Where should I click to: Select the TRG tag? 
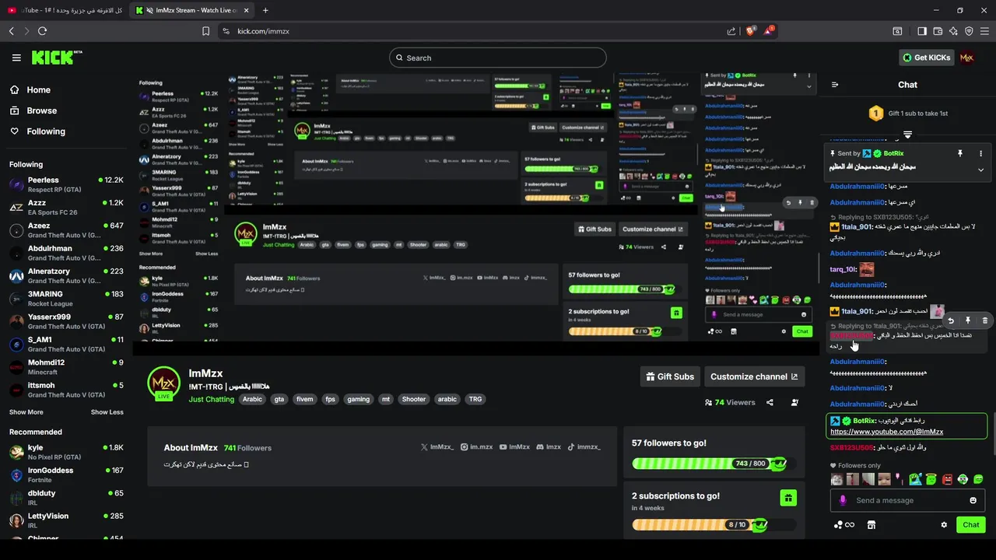pos(475,399)
